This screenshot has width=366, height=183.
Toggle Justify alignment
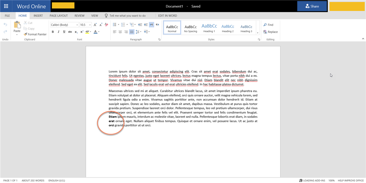pyautogui.click(x=132, y=32)
